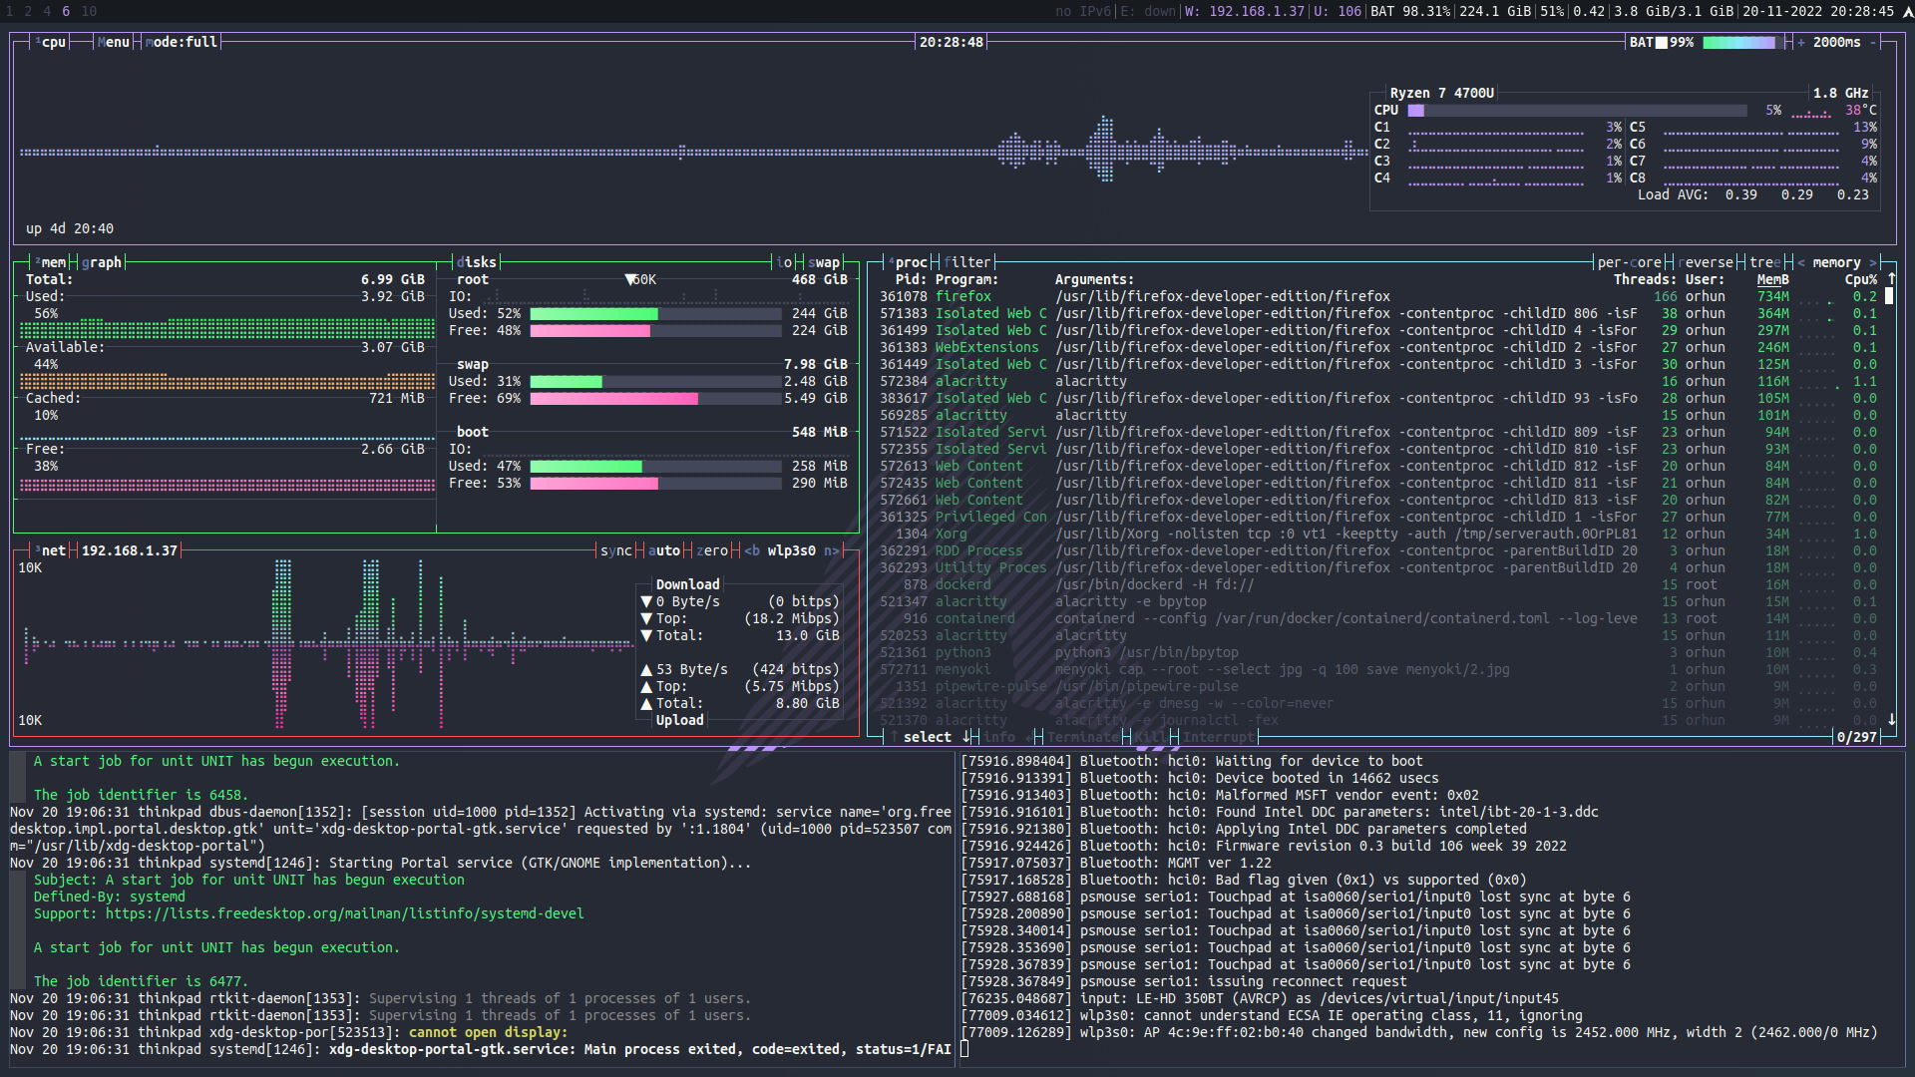1915x1077 pixels.
Task: Select pipewire-pulse process row
Action: [x=1378, y=686]
